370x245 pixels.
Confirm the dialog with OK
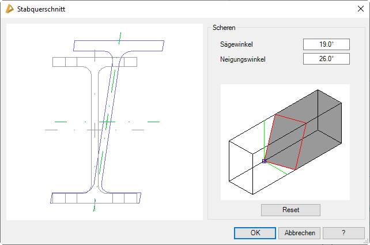255,233
